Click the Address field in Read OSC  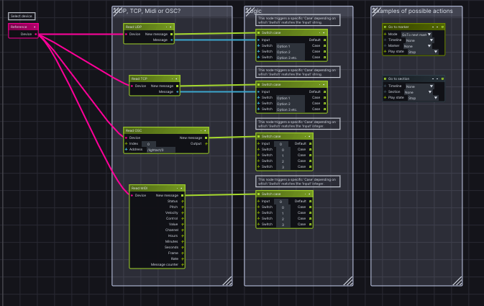[160, 150]
